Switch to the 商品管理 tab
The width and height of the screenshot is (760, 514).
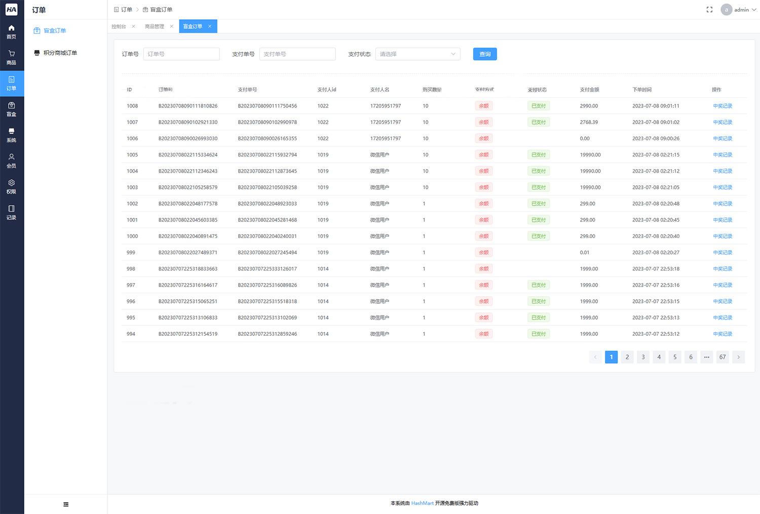(155, 26)
